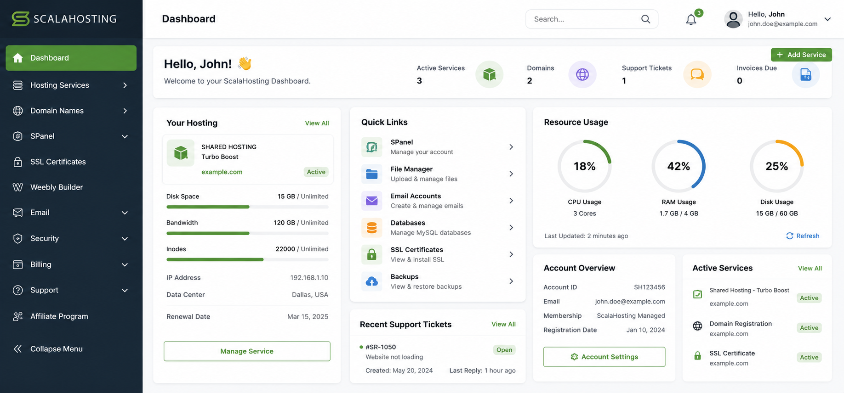Click the Bandwidth progress bar
The image size is (844, 393).
click(247, 233)
